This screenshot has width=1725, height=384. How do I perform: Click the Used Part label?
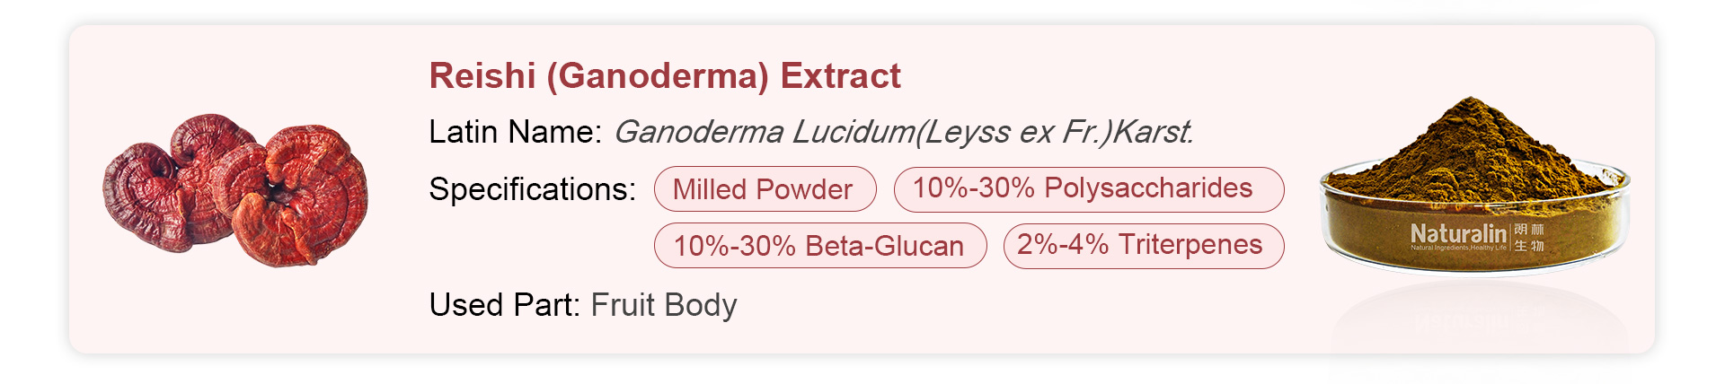tap(505, 305)
